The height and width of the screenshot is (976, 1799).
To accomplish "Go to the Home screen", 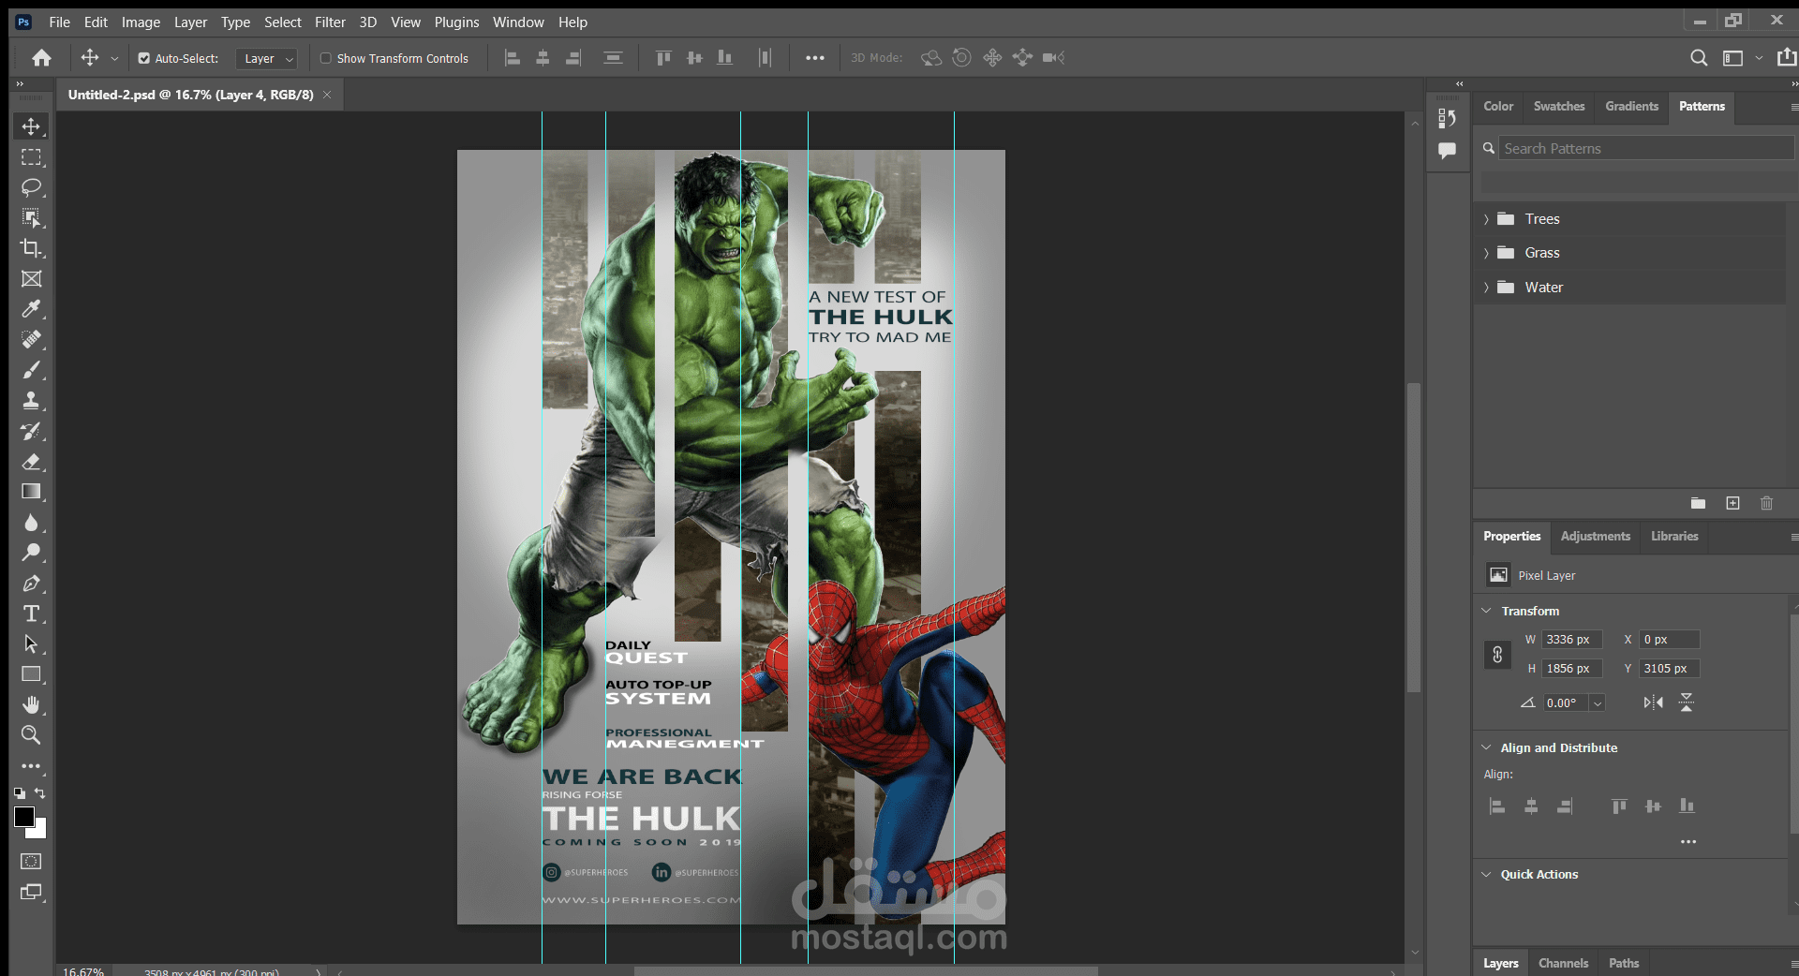I will (41, 58).
